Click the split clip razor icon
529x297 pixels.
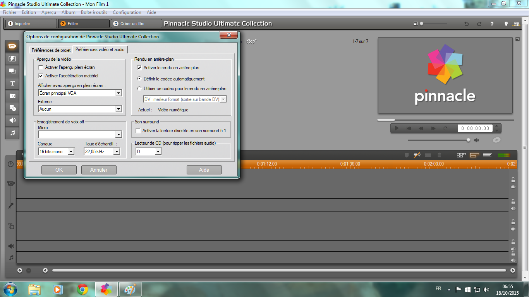point(428,155)
